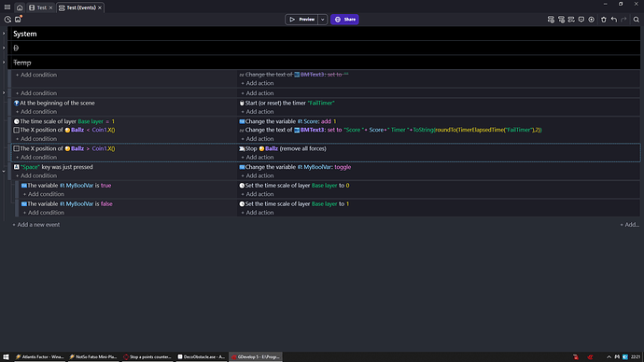Screen dimensions: 644x362
Task: Open search in events icon
Action: pos(637,20)
